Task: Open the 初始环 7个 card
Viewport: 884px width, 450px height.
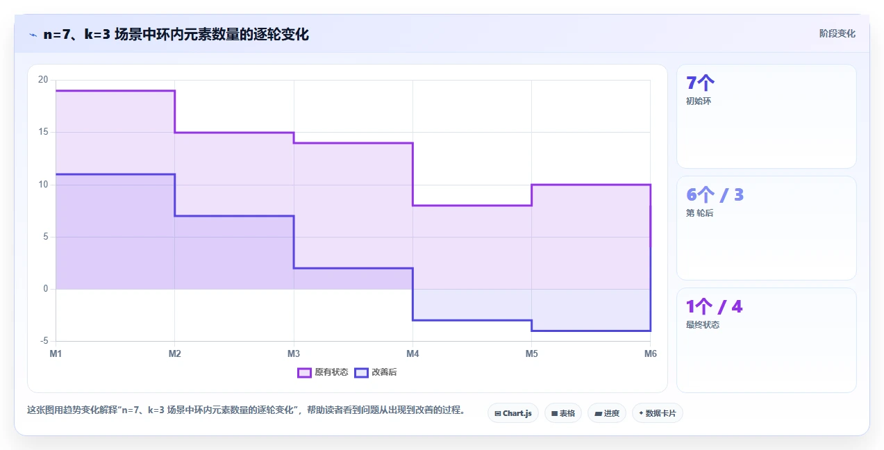Action: point(767,117)
